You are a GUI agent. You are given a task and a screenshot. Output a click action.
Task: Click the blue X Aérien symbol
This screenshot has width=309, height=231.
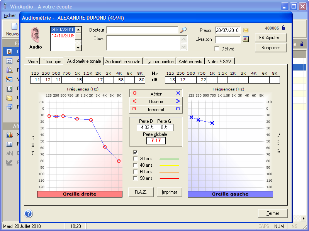pos(178,94)
